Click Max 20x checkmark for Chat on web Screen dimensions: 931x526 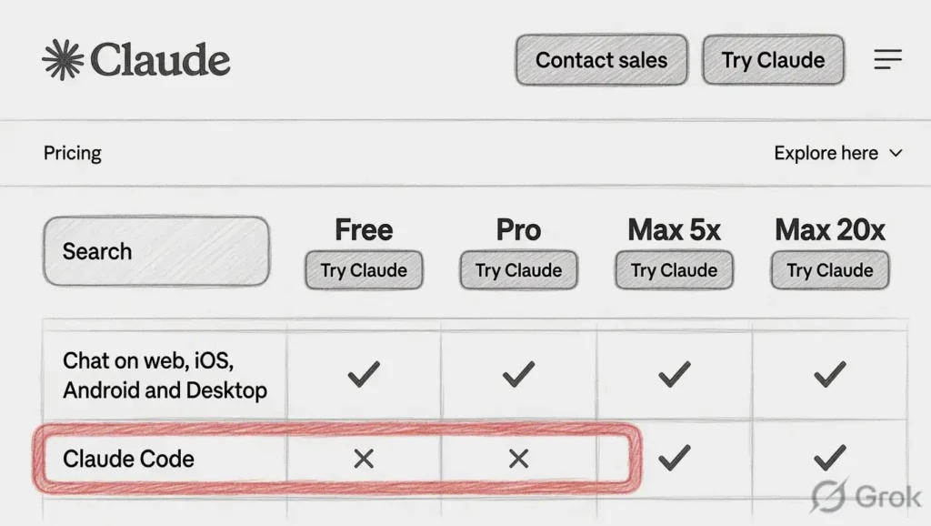coord(829,374)
